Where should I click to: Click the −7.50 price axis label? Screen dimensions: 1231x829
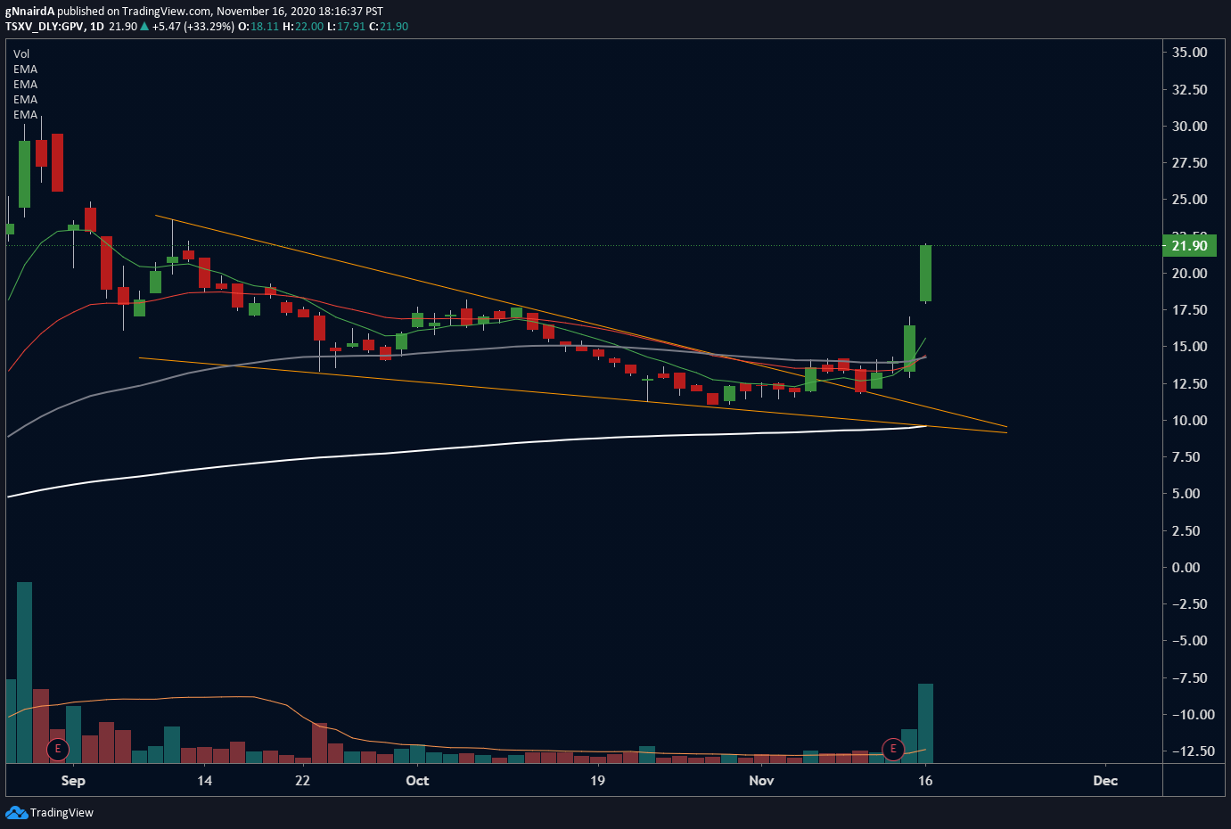click(1189, 678)
